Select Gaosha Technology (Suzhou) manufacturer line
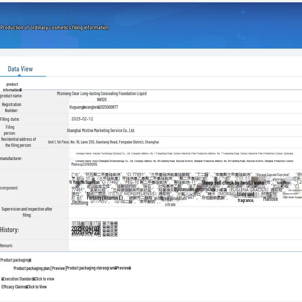Image resolution: width=302 pixels, height=302 pixels. click(184, 154)
